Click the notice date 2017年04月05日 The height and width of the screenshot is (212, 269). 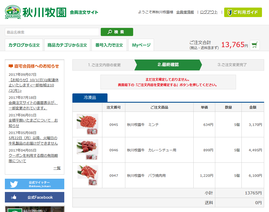point(22,150)
